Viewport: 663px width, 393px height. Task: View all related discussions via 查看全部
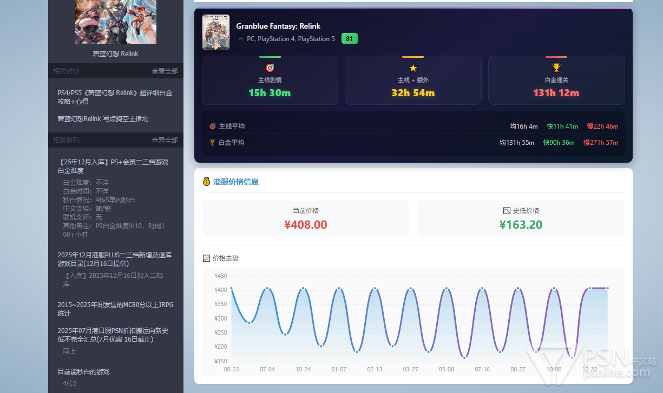click(x=165, y=71)
